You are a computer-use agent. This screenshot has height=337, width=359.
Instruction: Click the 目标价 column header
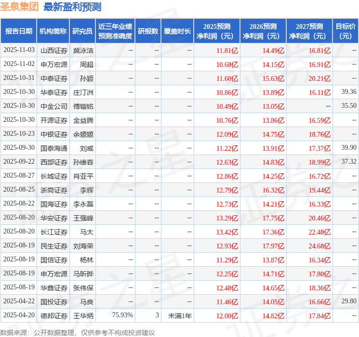346,31
